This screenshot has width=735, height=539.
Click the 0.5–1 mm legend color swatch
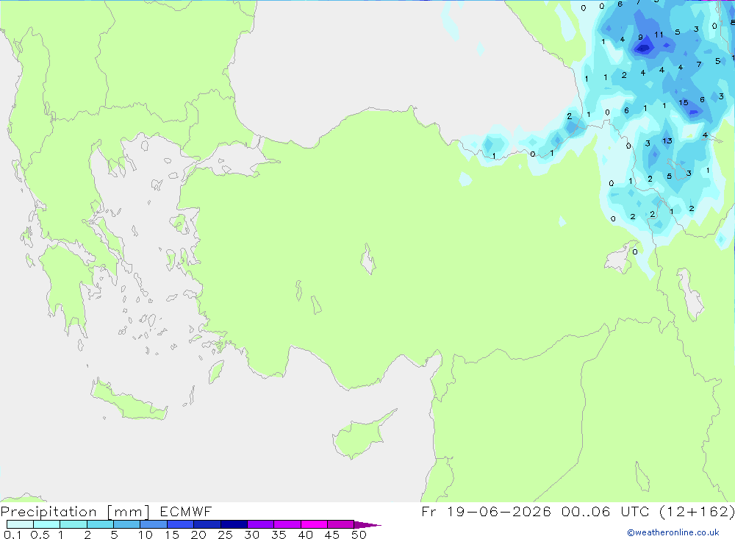(x=47, y=524)
